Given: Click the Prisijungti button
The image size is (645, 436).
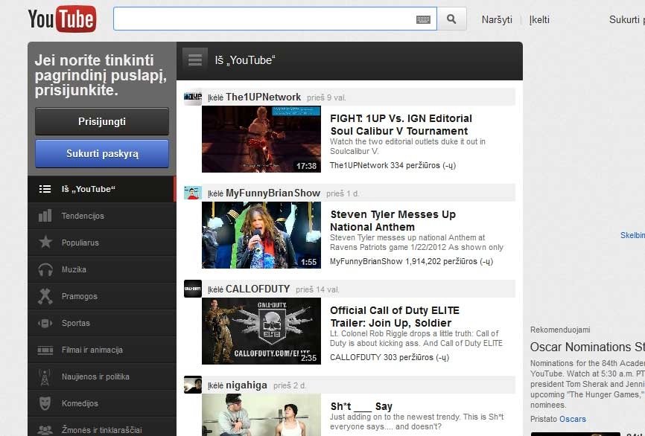Looking at the screenshot, I should (102, 121).
